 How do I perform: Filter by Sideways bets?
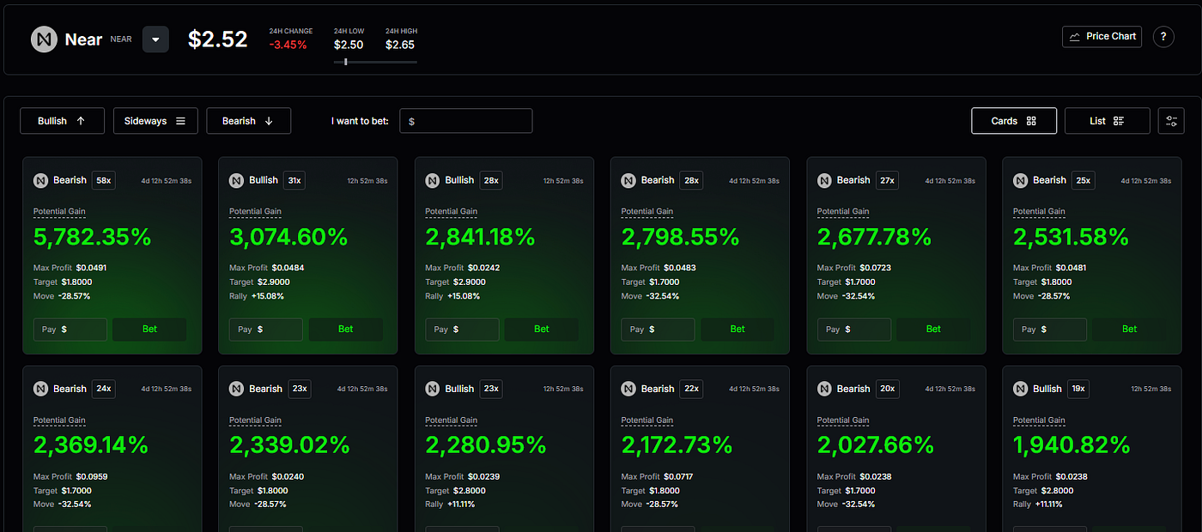(x=155, y=121)
